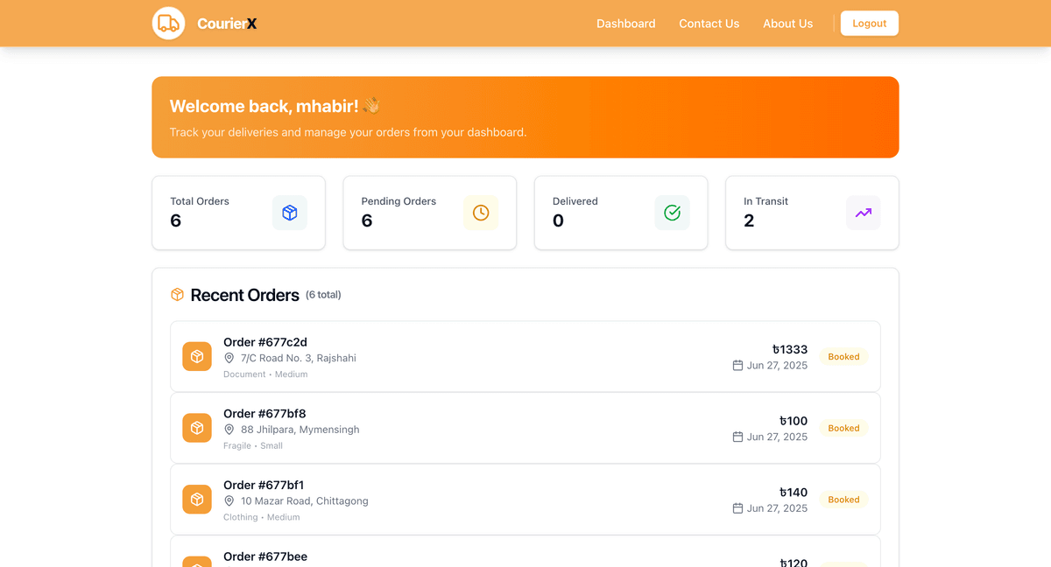
Task: Select the Total Orders stat card
Action: (238, 213)
